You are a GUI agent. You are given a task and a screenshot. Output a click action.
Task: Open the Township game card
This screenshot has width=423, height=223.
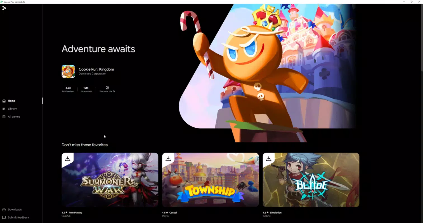coord(211,180)
